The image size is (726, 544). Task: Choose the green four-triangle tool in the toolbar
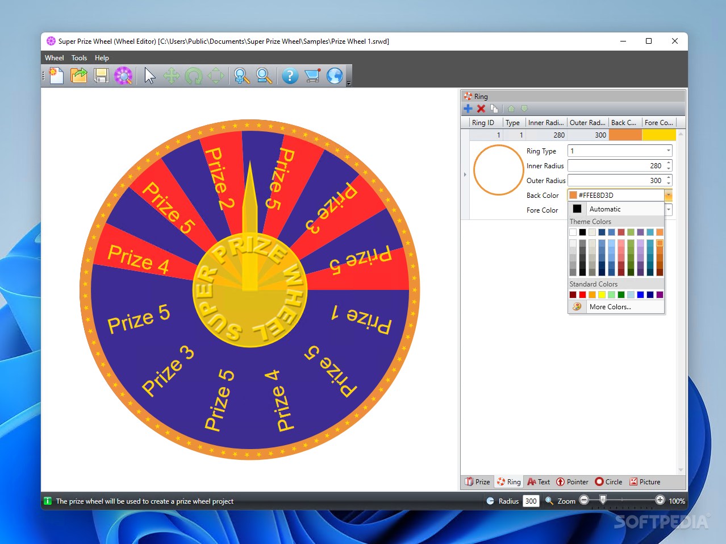[216, 76]
